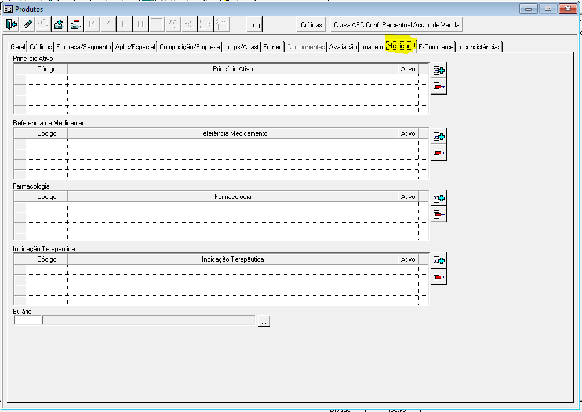582x412 pixels.
Task: Add a row to Farmacologia grid
Action: click(x=439, y=198)
